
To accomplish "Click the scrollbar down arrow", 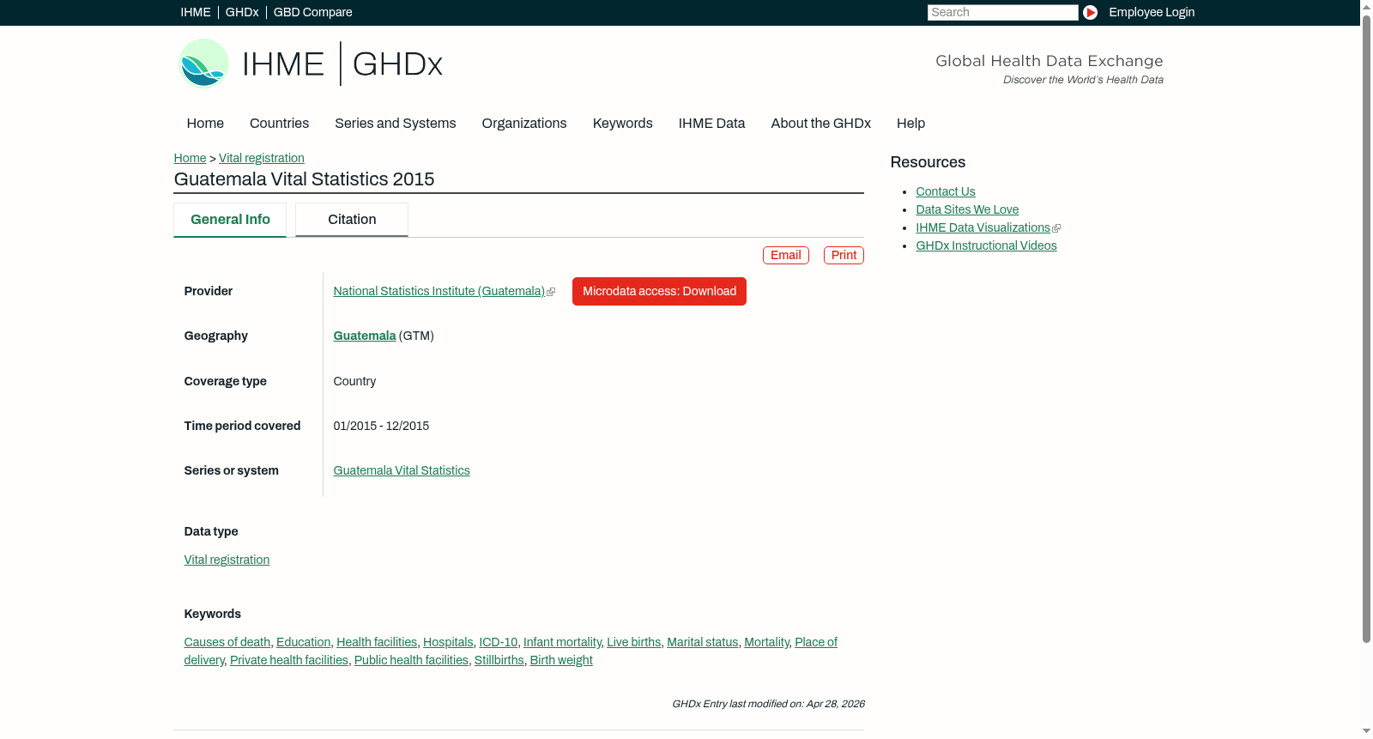I will (x=1366, y=732).
